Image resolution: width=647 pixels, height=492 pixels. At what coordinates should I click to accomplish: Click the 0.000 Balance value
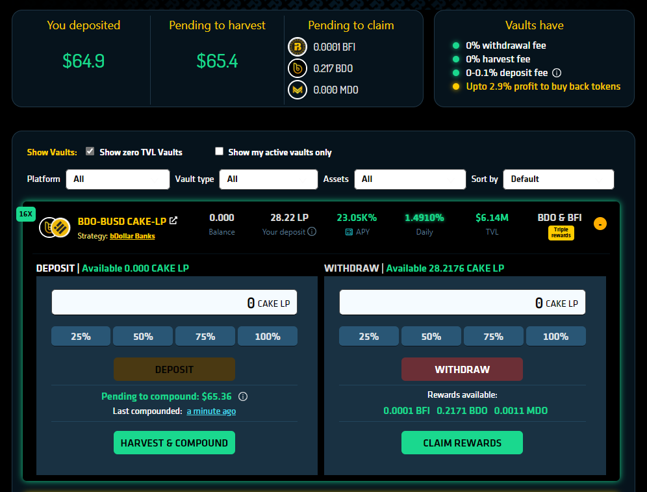click(x=222, y=218)
